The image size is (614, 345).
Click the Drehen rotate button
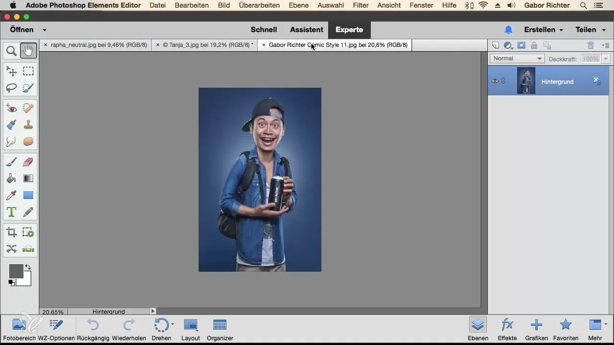point(162,329)
